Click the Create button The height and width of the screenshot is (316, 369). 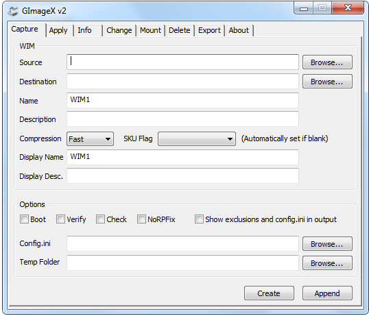click(269, 293)
